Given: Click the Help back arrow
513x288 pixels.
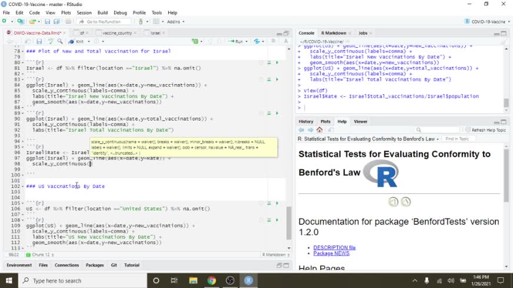Looking at the screenshot, I should click(x=301, y=130).
